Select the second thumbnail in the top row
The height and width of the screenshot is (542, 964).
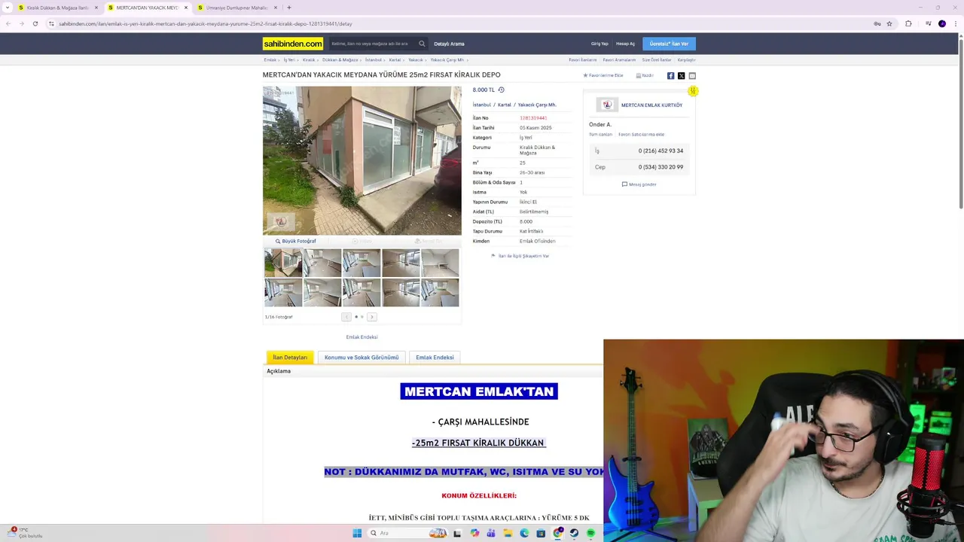pyautogui.click(x=322, y=263)
